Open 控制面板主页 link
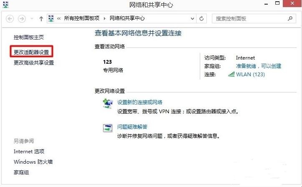 pyautogui.click(x=29, y=37)
